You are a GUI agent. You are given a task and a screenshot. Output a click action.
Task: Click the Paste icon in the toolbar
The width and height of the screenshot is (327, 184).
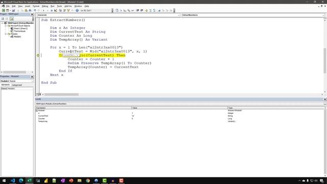pos(26,10)
